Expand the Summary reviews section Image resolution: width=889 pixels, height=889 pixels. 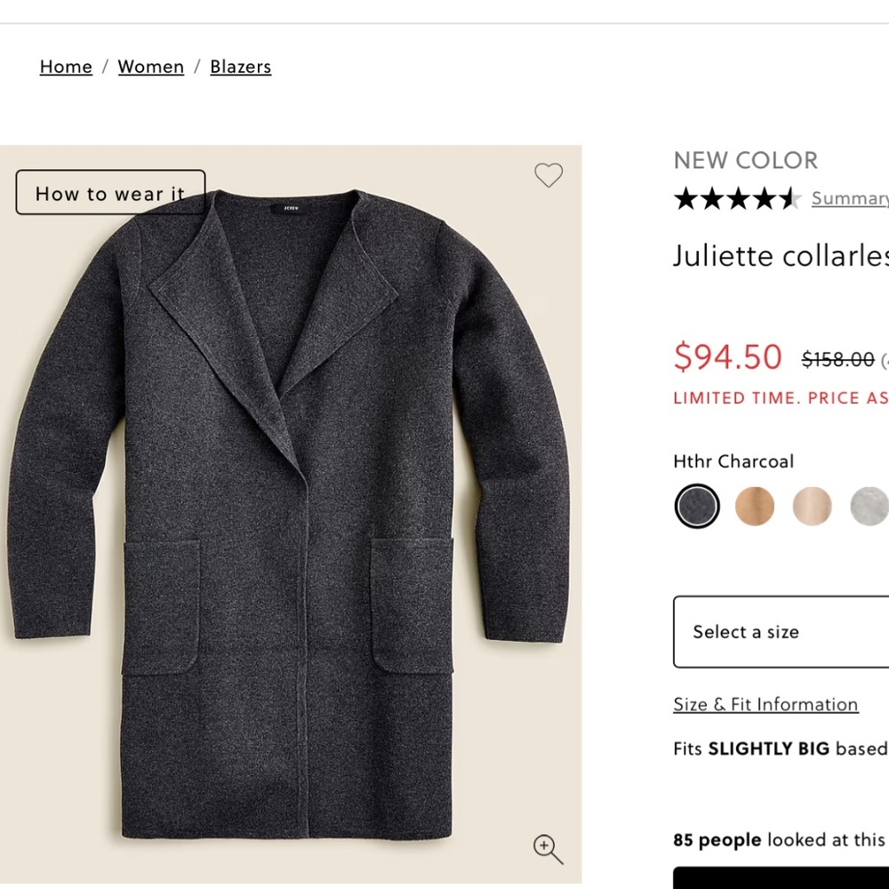click(x=850, y=198)
